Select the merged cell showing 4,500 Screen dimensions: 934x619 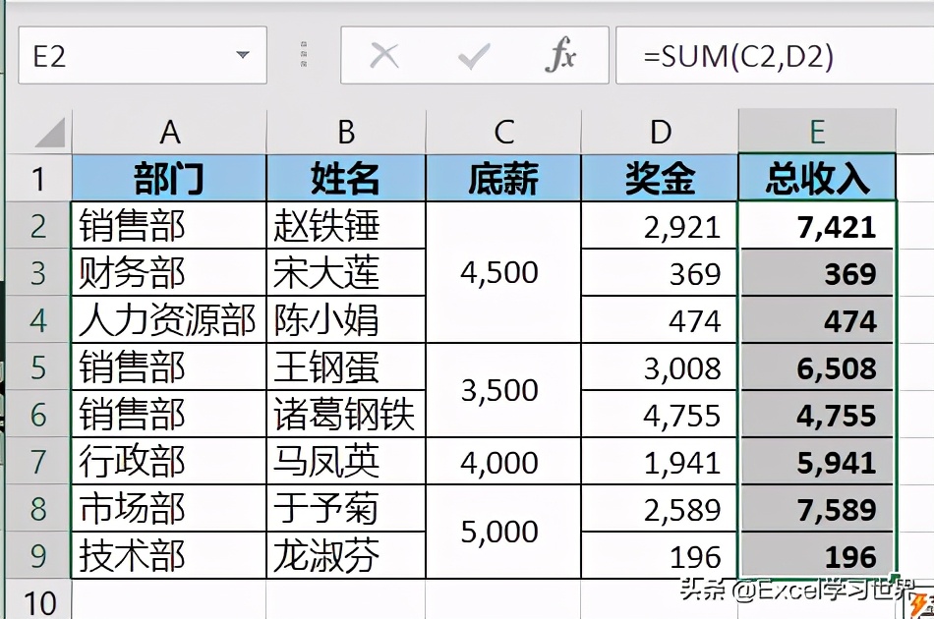[503, 272]
